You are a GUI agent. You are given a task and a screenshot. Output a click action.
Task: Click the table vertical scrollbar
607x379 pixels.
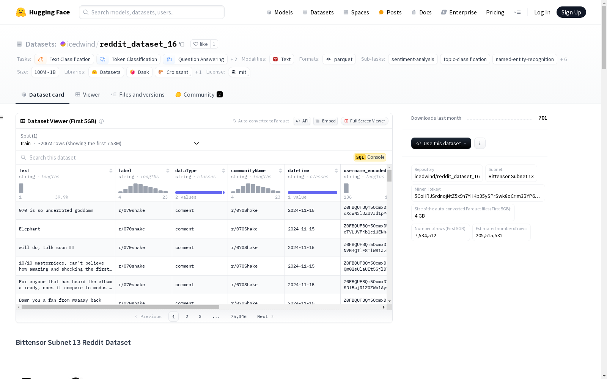pos(389,176)
